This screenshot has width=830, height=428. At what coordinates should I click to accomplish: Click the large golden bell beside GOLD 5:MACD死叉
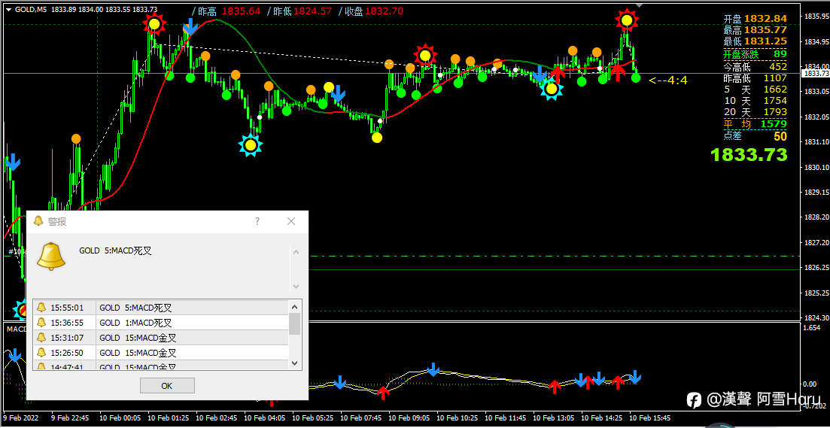[51, 257]
